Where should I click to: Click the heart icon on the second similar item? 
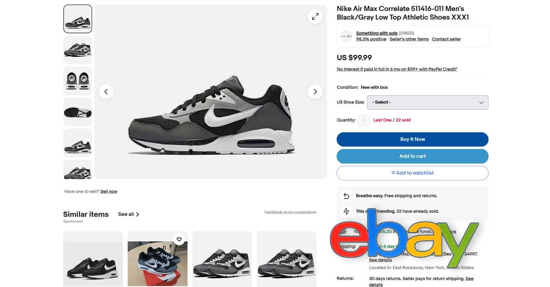coord(179,239)
